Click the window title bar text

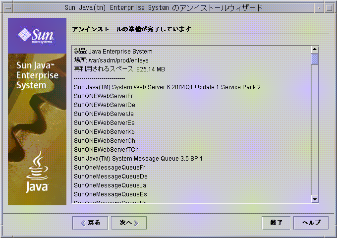click(x=164, y=8)
